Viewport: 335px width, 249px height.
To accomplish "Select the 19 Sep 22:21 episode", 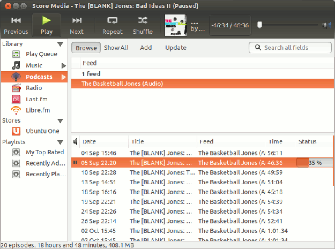I will [x=202, y=202].
